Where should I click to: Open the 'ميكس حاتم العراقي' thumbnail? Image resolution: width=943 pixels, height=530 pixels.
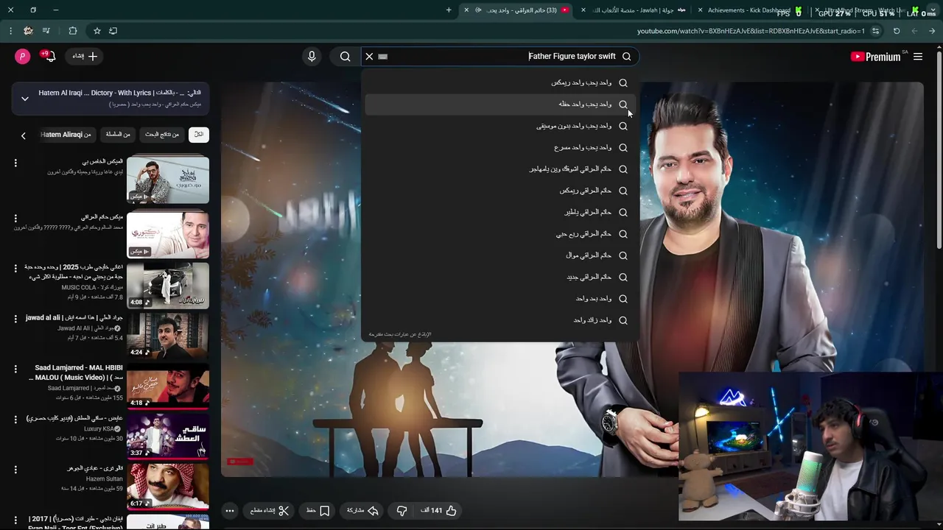coord(168,235)
